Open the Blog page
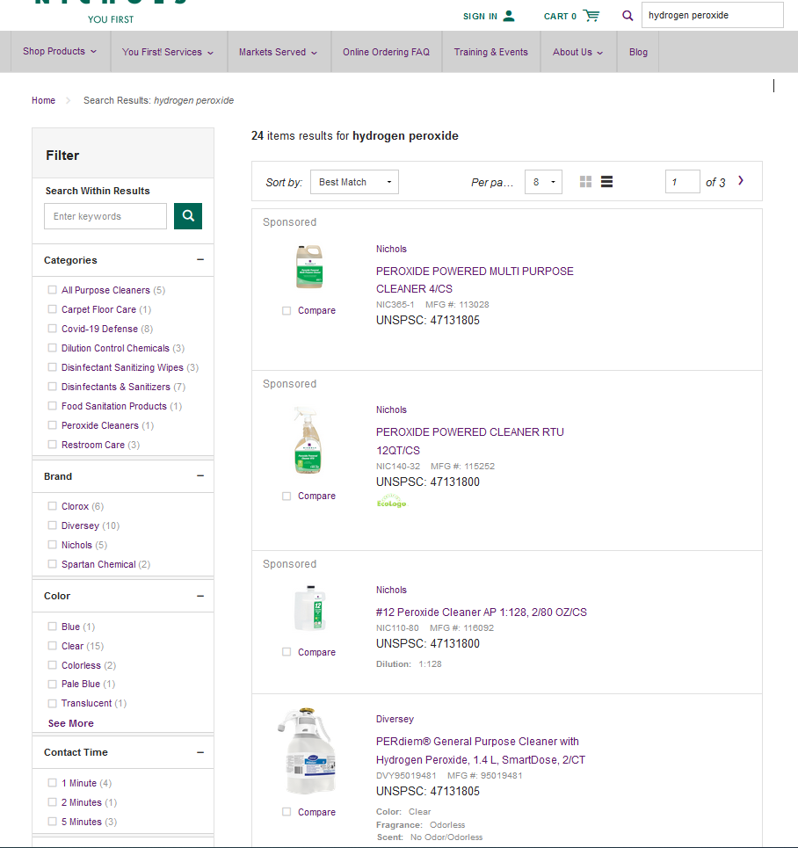Viewport: 798px width, 848px height. [x=638, y=52]
